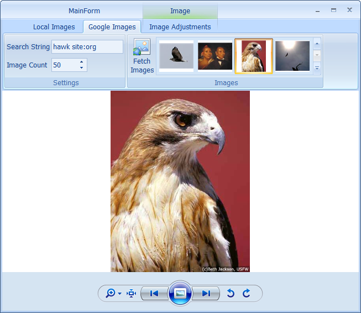Screen dimensions: 361x313
Task: Click the MainForm title text
Action: [84, 11]
